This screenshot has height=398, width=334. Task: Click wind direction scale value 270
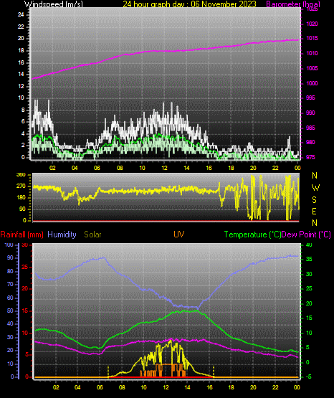21,186
